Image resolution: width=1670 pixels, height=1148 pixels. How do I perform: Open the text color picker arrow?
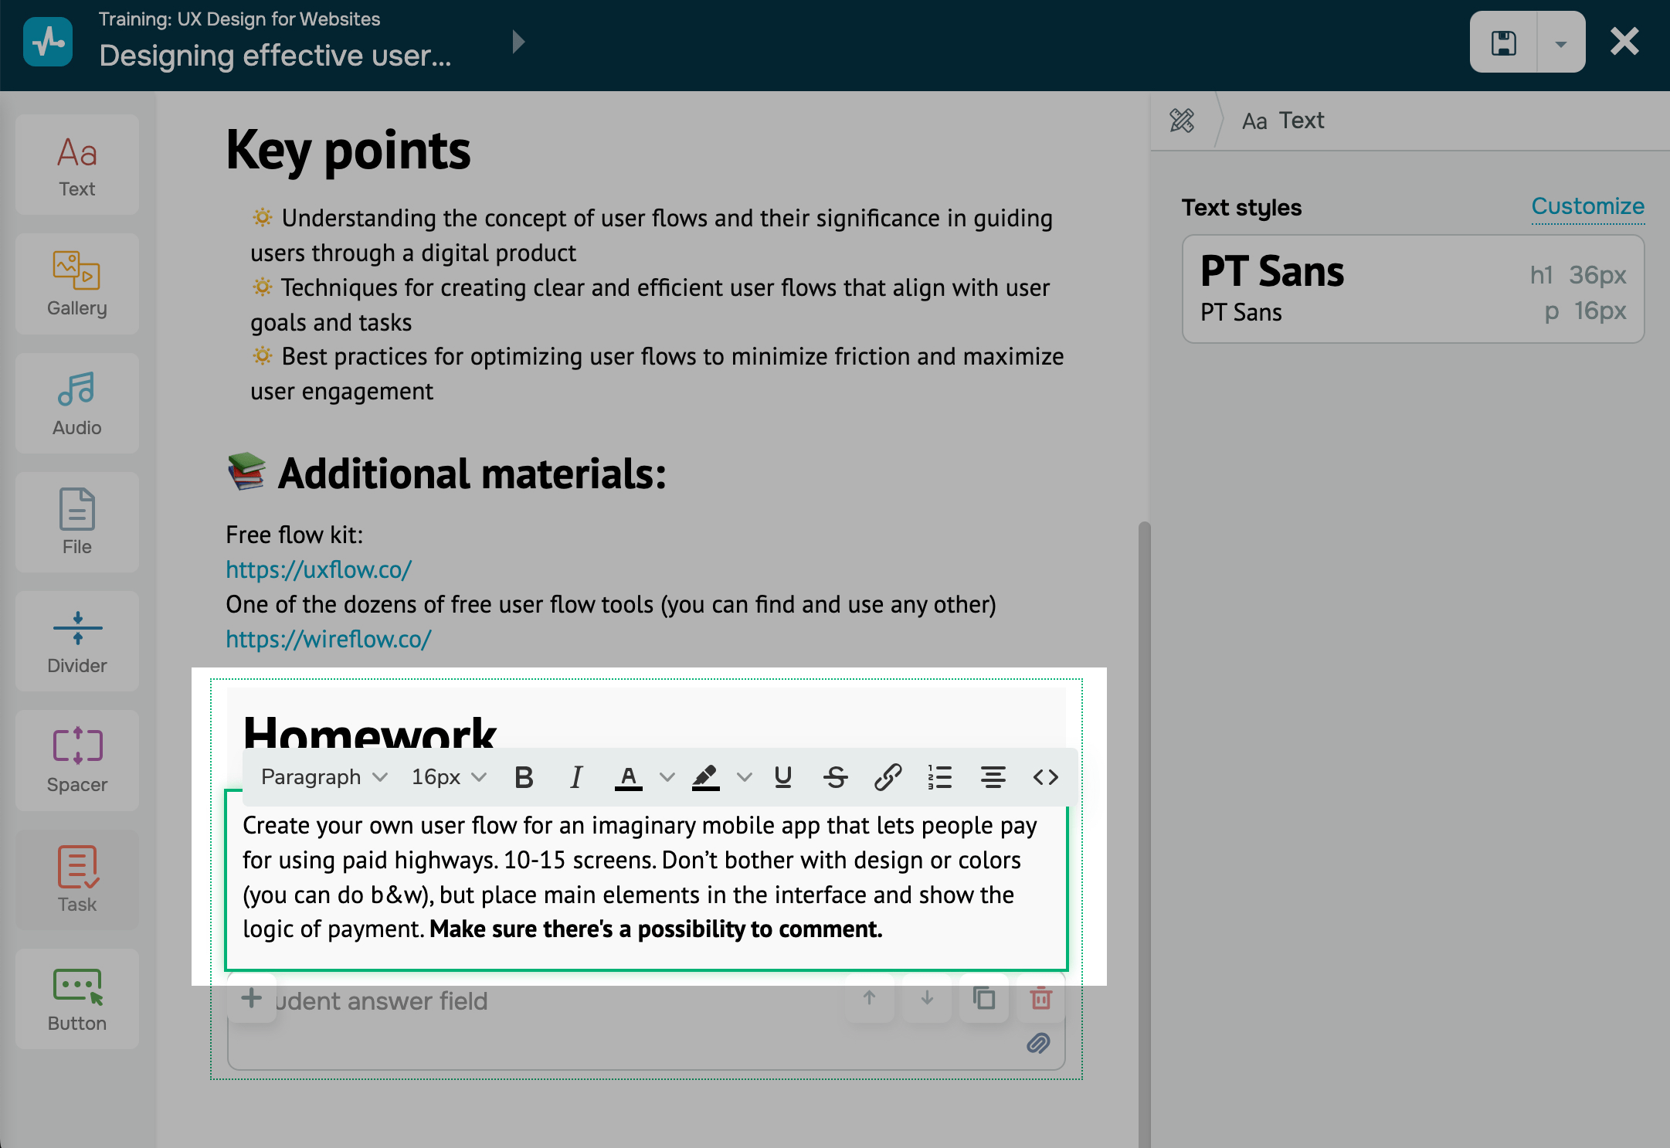[667, 777]
